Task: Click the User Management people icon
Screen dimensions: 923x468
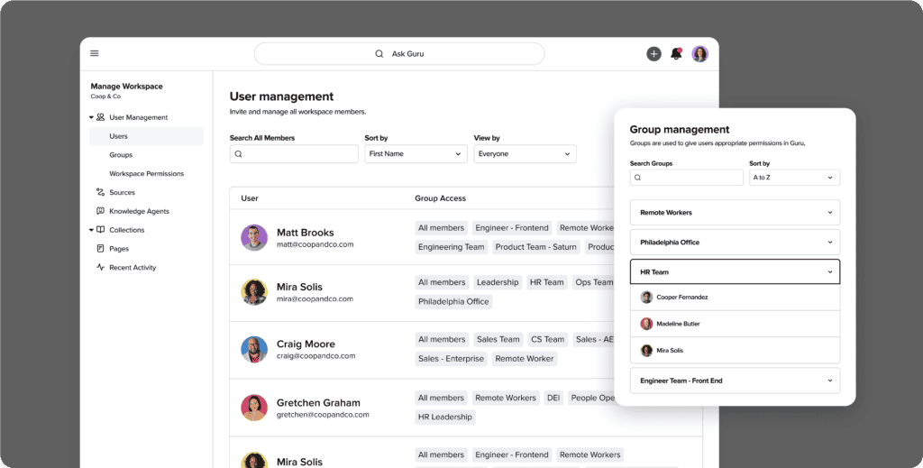Action: (x=101, y=117)
